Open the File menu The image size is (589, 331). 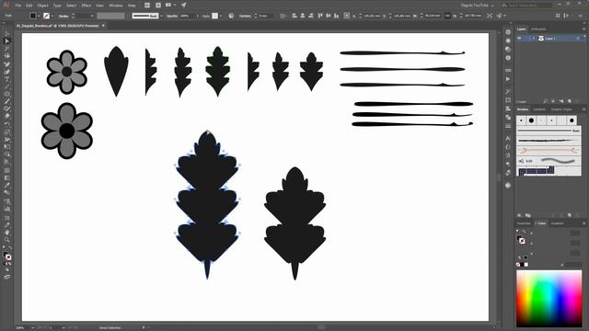(18, 6)
